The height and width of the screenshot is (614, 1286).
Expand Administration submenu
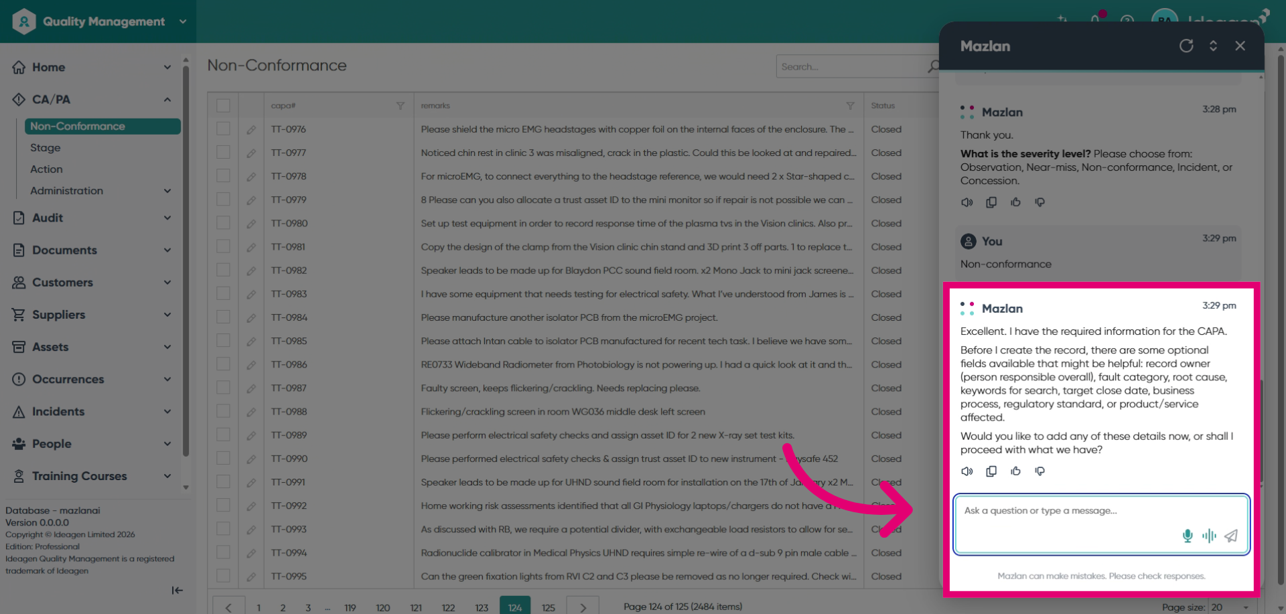(x=167, y=191)
